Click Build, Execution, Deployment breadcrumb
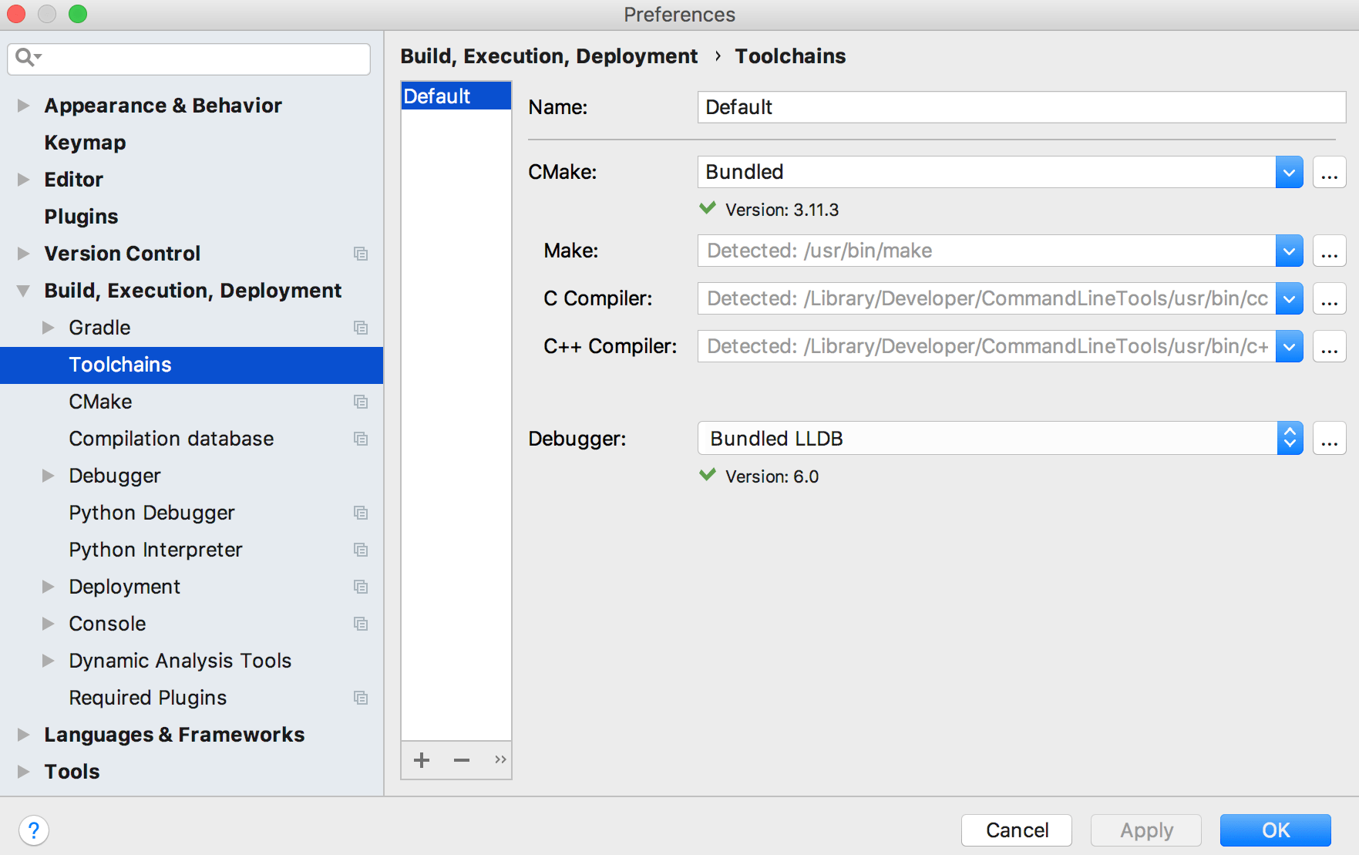The width and height of the screenshot is (1359, 855). [549, 56]
